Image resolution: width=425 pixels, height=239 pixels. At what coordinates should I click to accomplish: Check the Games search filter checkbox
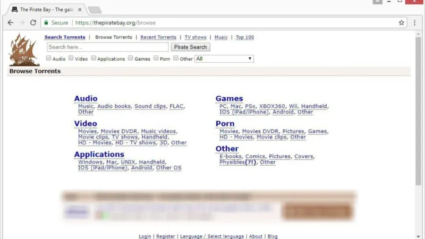pos(130,58)
